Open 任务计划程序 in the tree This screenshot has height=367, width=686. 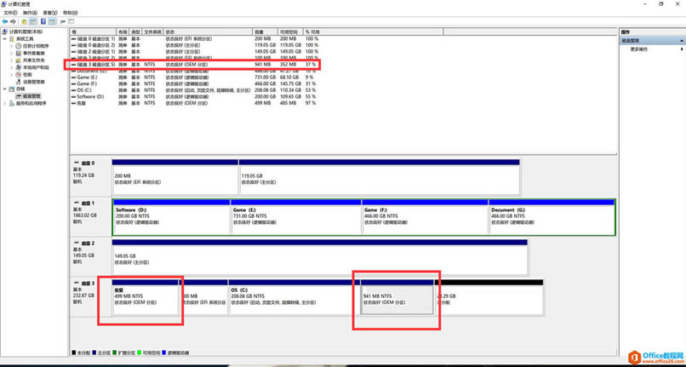click(32, 46)
